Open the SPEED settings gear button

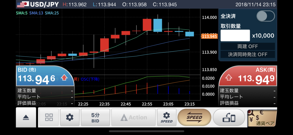[167, 117]
